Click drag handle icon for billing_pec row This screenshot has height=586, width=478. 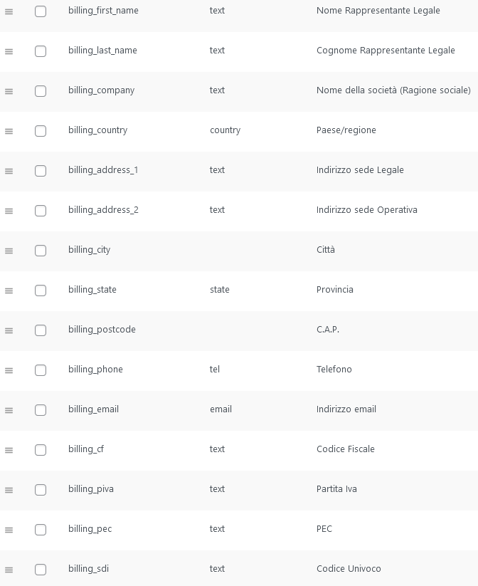click(x=9, y=530)
